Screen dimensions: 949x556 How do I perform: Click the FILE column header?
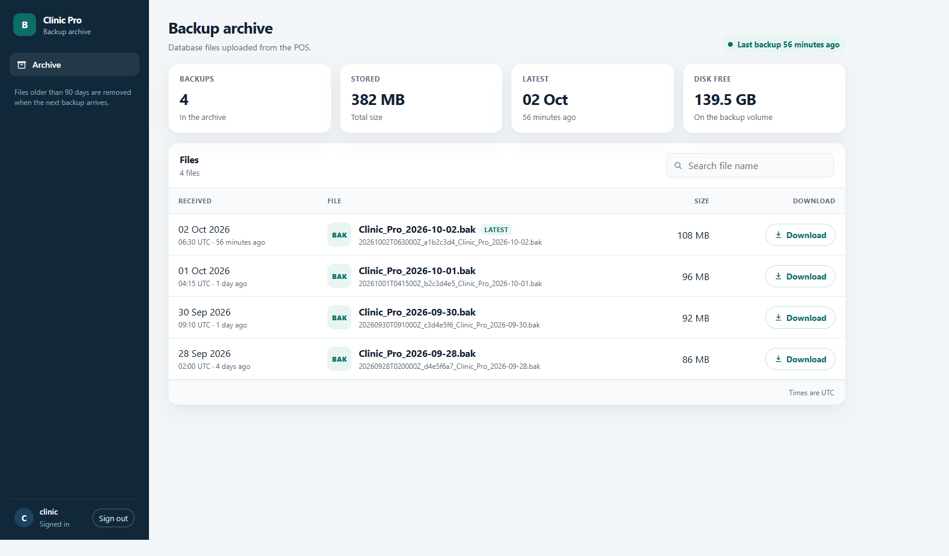[x=335, y=201]
